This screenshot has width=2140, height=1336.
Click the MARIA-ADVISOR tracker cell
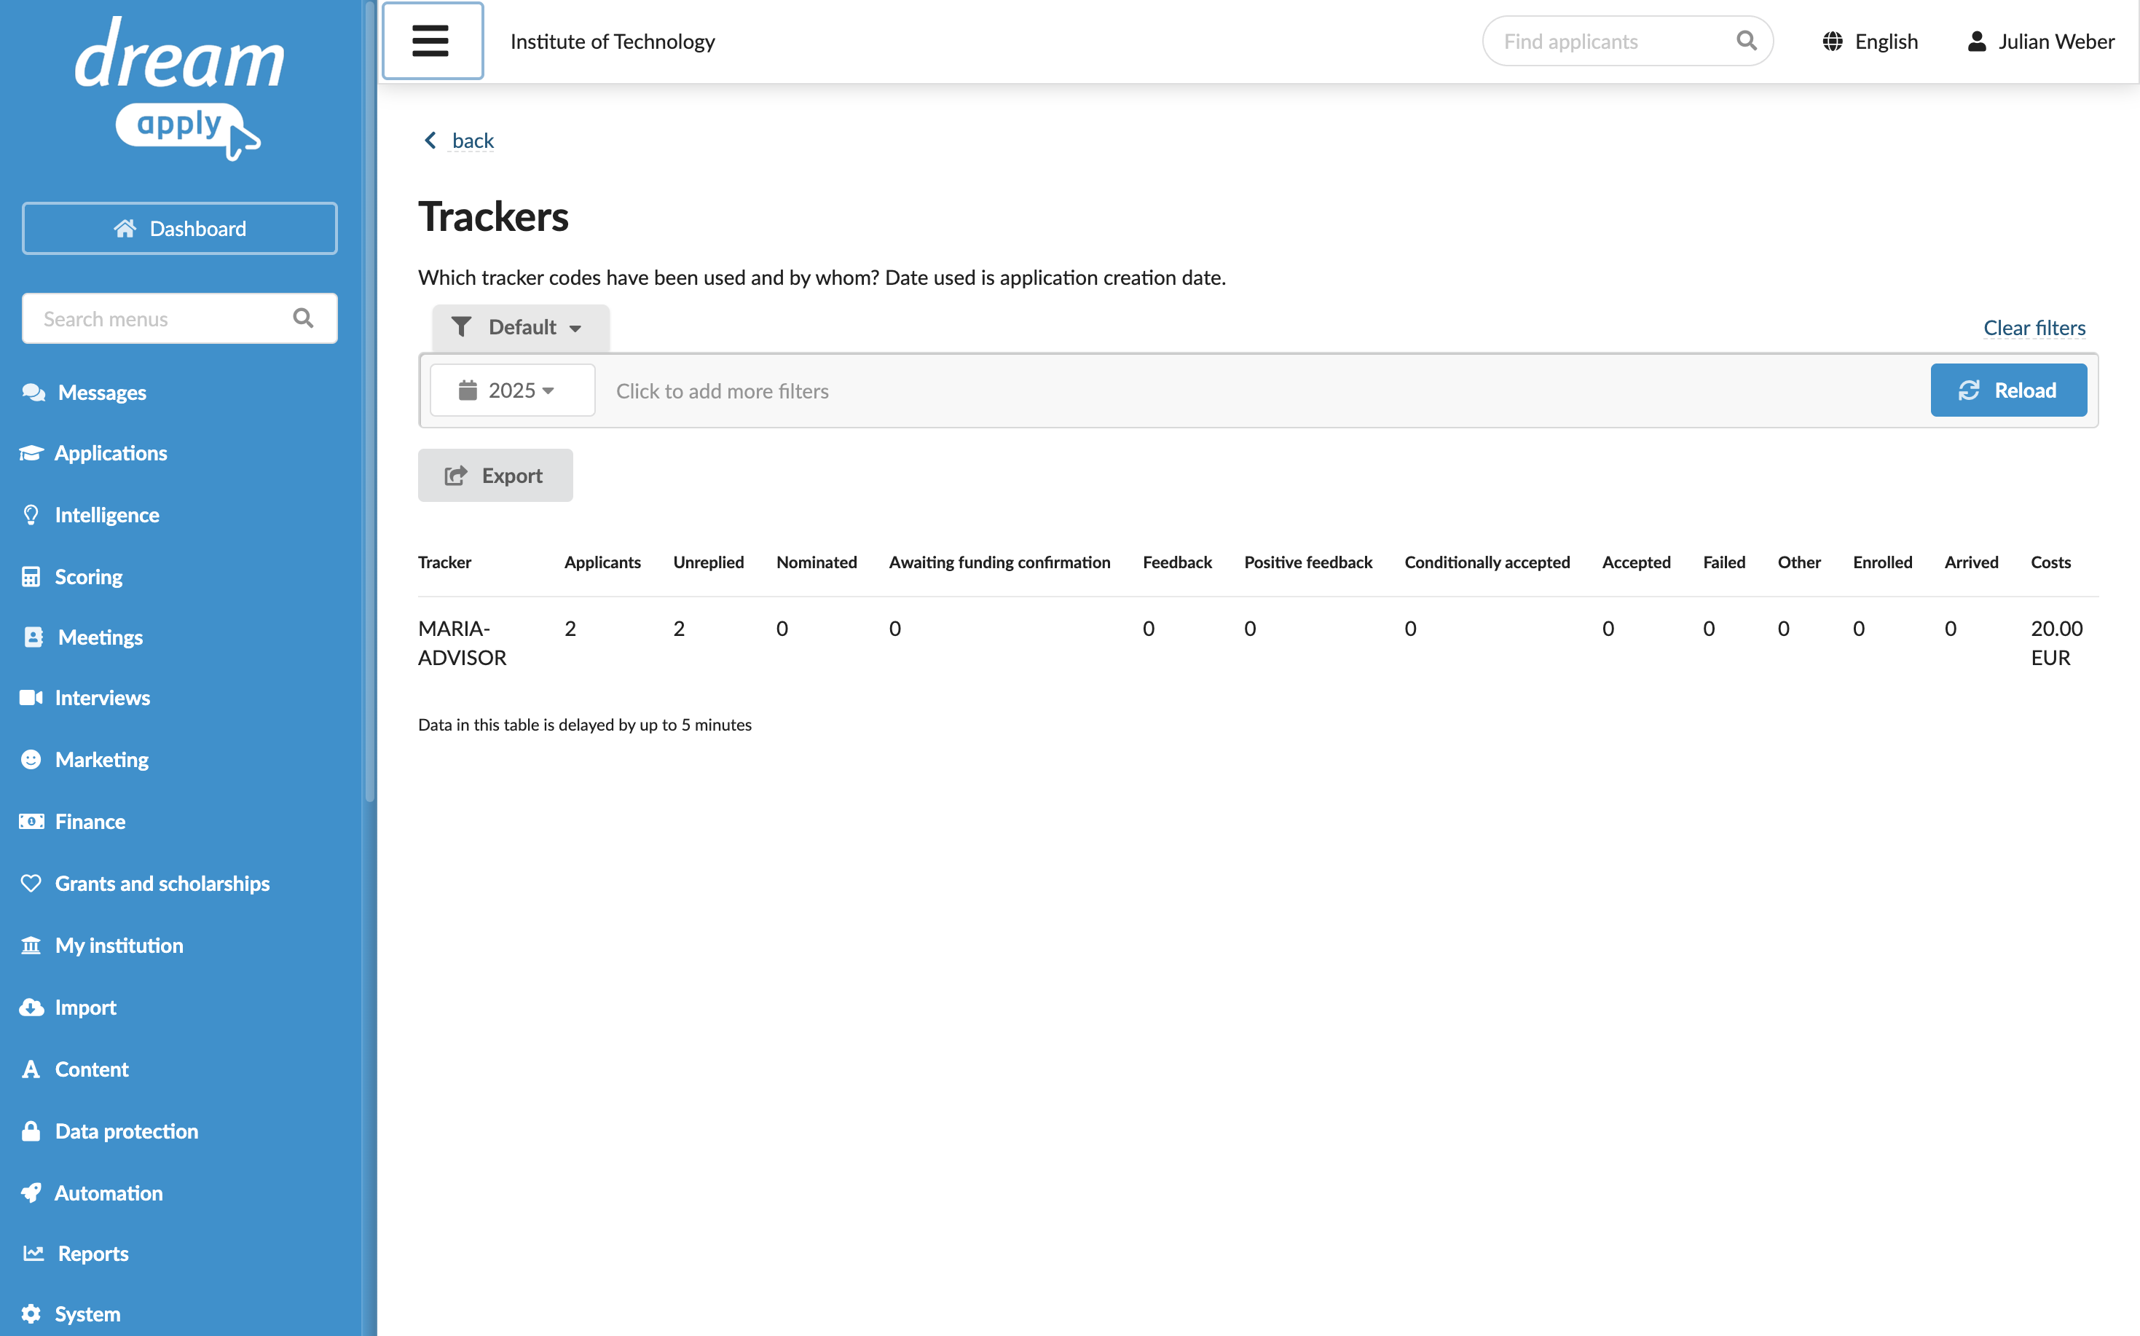pos(462,643)
